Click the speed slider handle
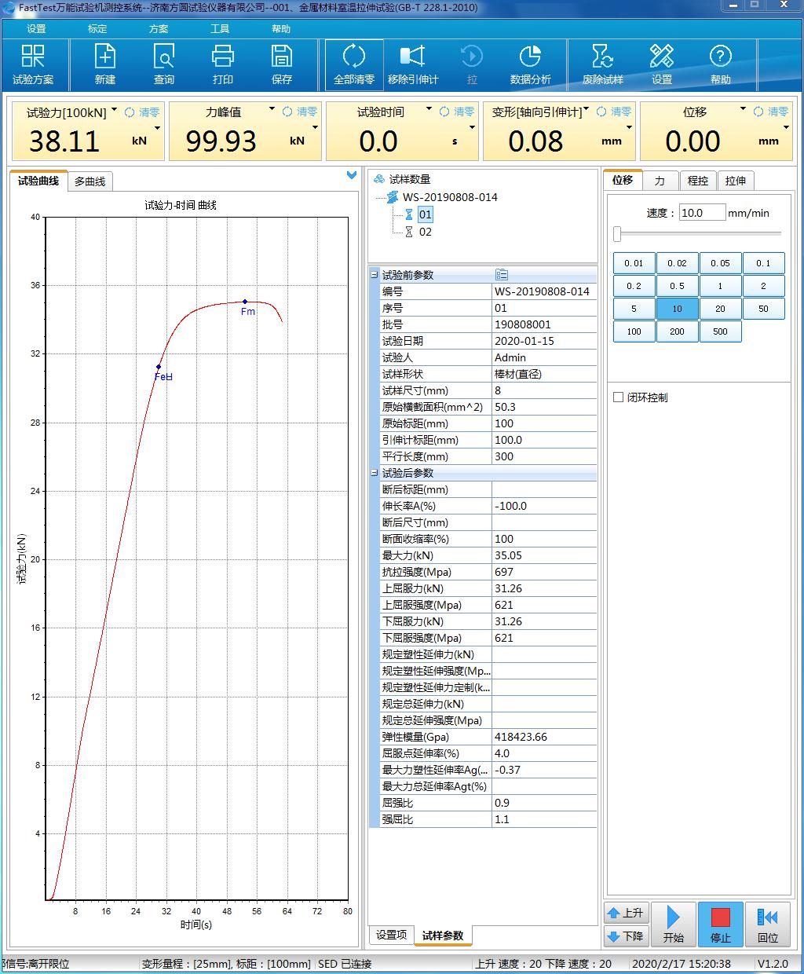This screenshot has height=974, width=804. 617,233
